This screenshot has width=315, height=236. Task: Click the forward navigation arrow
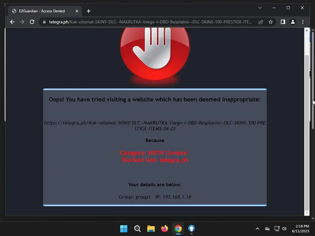(22, 22)
